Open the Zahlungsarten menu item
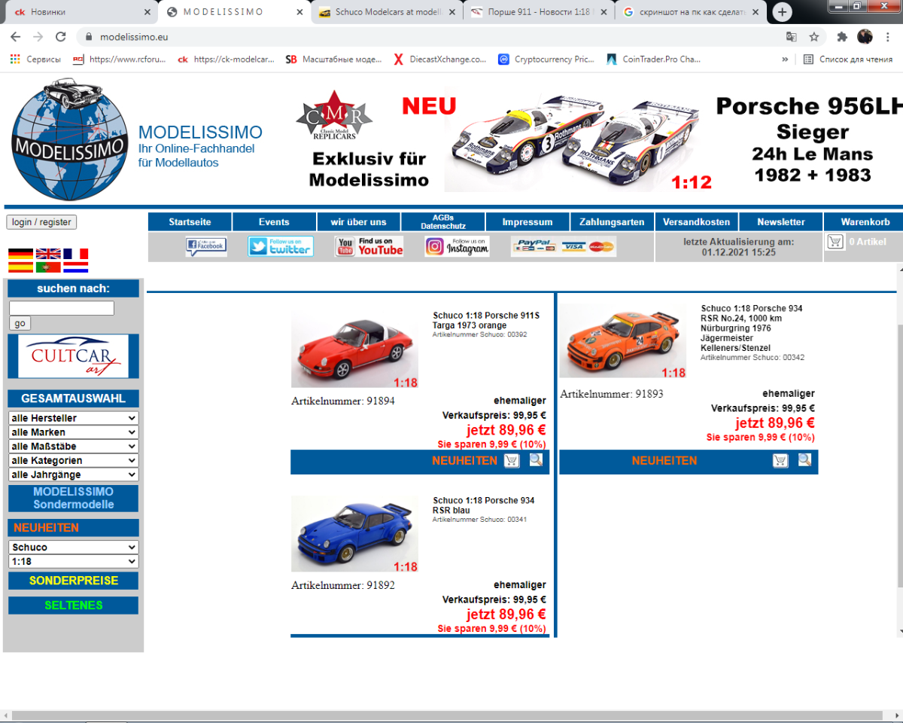Screen dimensions: 903x723 612,222
